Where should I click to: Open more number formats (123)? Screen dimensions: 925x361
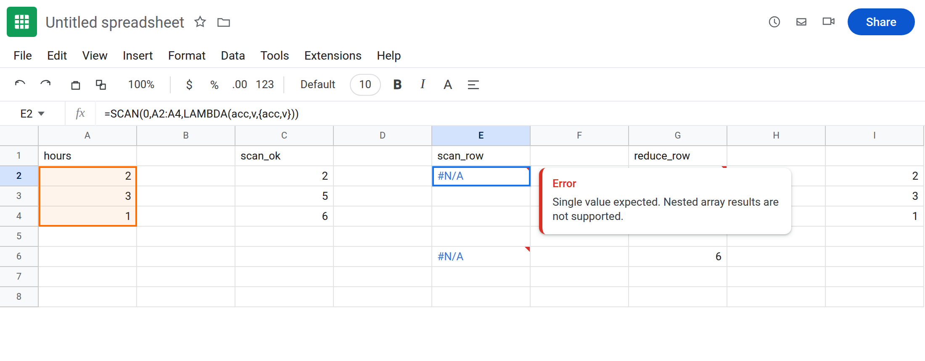(x=265, y=85)
